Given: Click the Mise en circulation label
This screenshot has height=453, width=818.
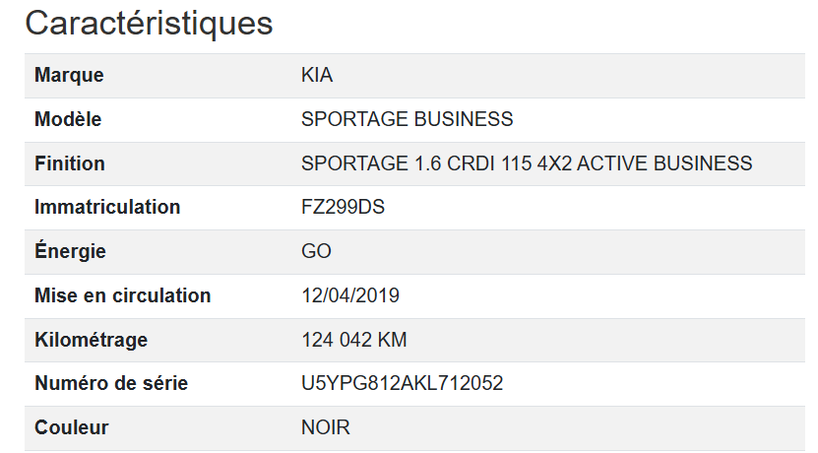Looking at the screenshot, I should pyautogui.click(x=122, y=295).
